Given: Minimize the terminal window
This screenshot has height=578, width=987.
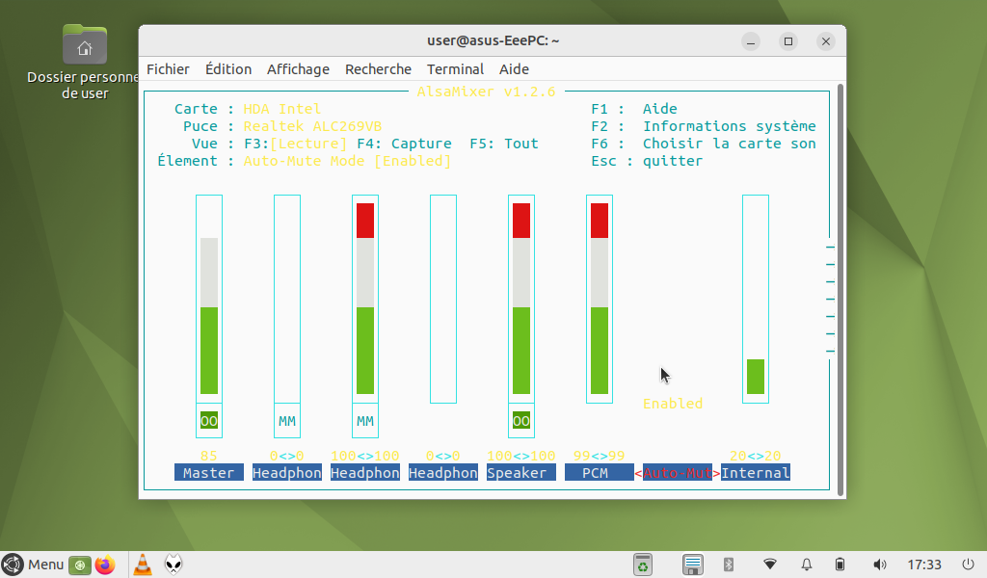Looking at the screenshot, I should [x=750, y=41].
